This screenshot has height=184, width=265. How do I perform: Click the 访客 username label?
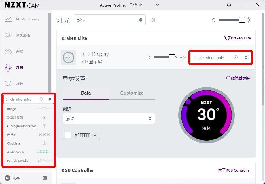click(16, 178)
